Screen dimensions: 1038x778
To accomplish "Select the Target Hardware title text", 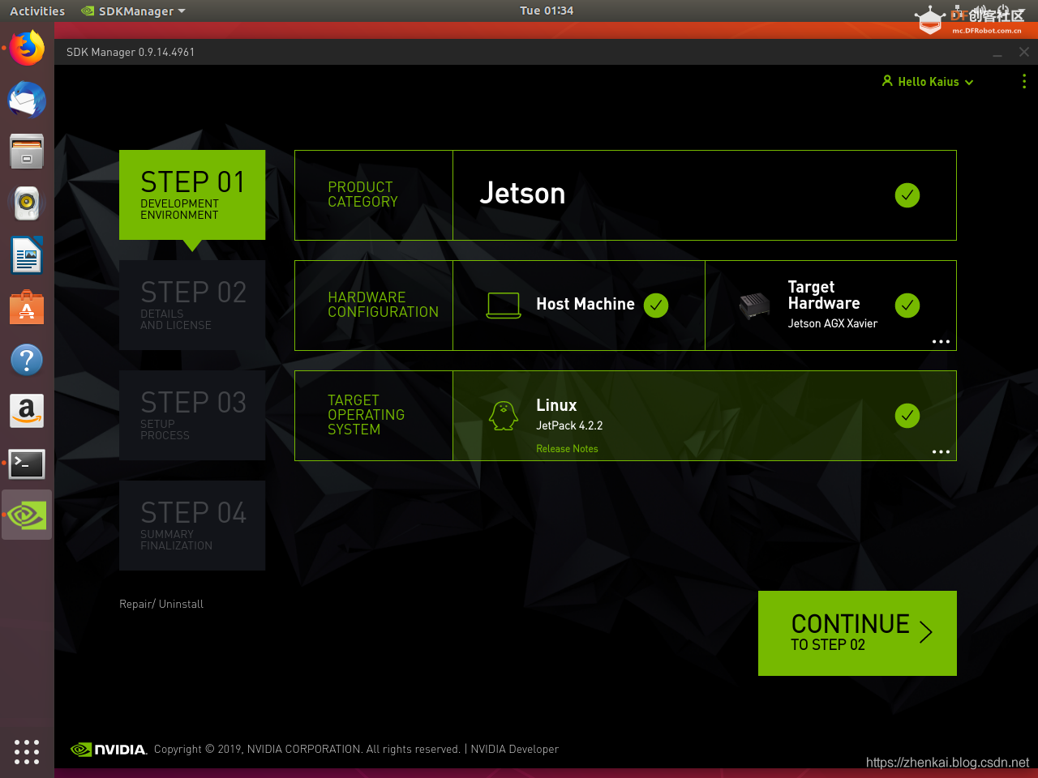I will pyautogui.click(x=824, y=295).
